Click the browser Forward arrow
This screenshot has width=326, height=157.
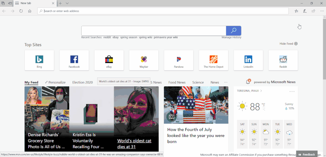[13, 11]
